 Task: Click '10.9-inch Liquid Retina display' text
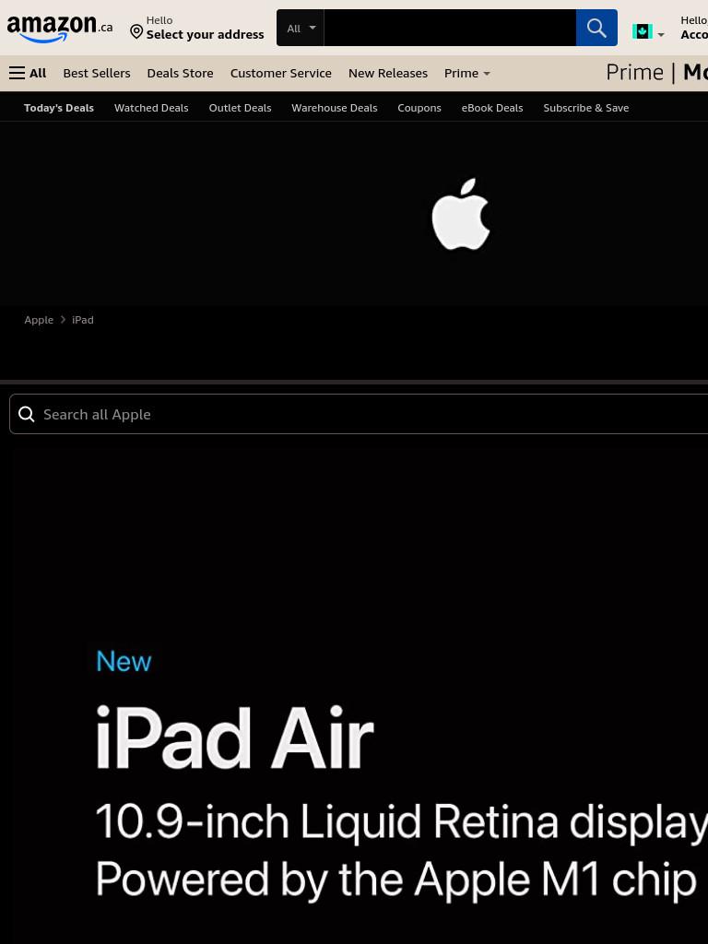(x=402, y=822)
